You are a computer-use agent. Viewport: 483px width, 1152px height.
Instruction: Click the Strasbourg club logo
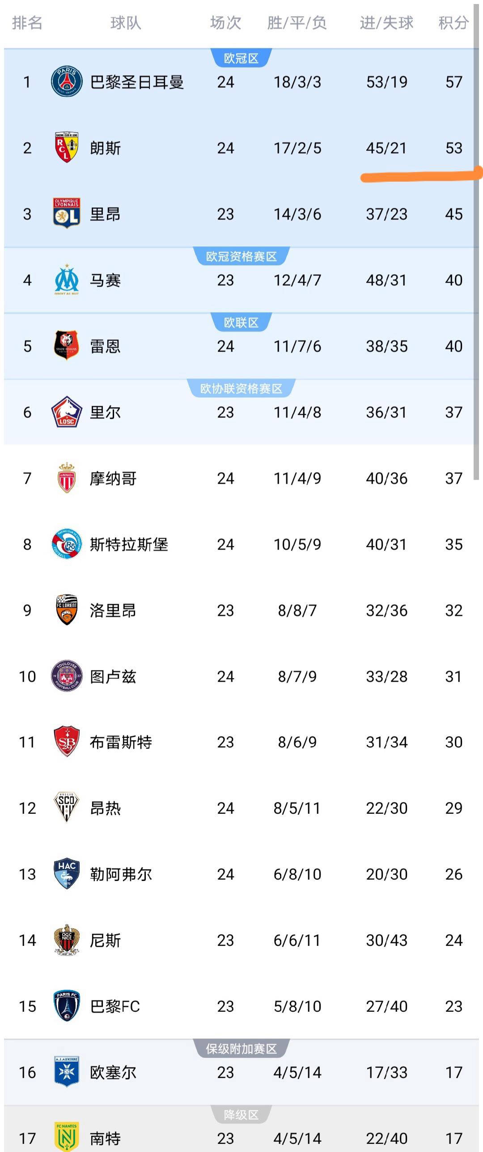coord(67,544)
